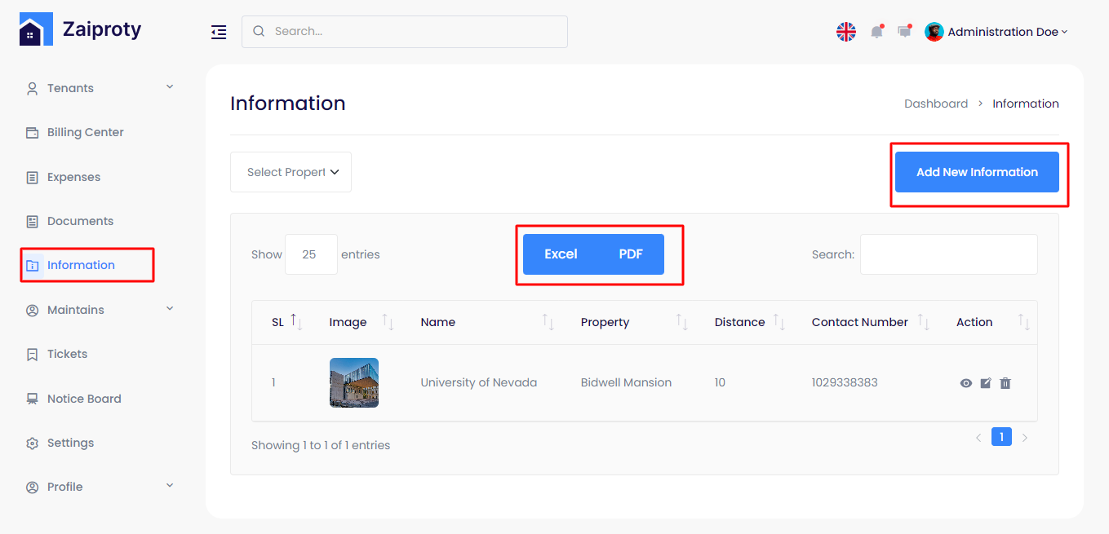Open the Select Property dropdown
The height and width of the screenshot is (534, 1109).
tap(291, 172)
